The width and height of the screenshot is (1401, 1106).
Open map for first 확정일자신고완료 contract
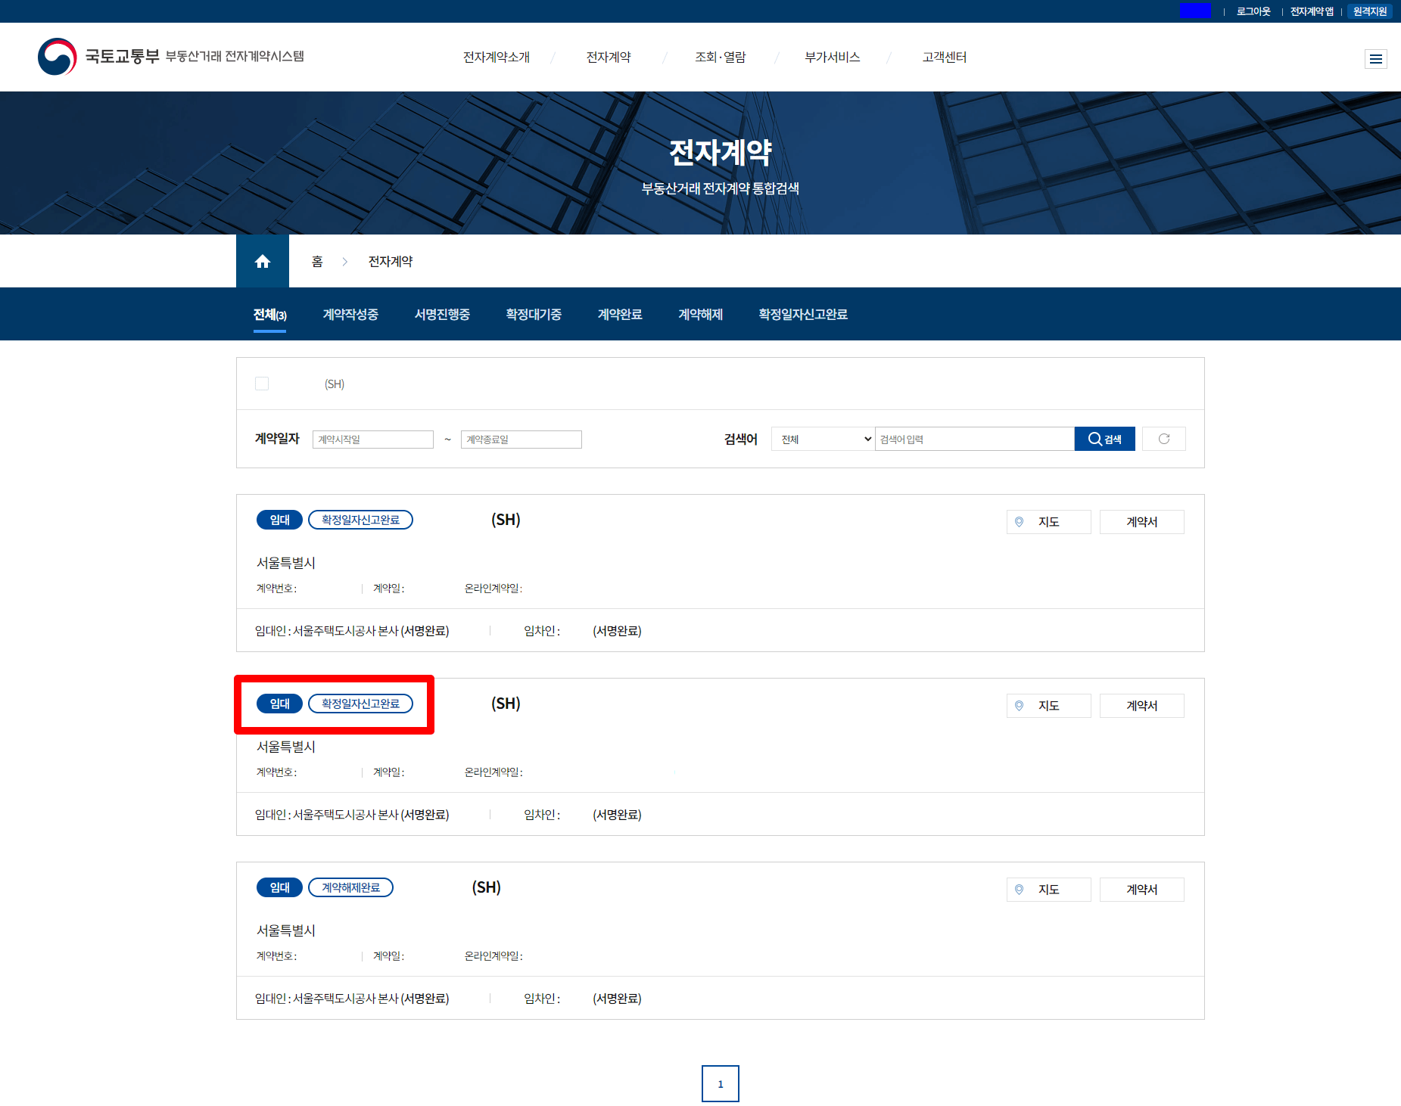[1048, 522]
